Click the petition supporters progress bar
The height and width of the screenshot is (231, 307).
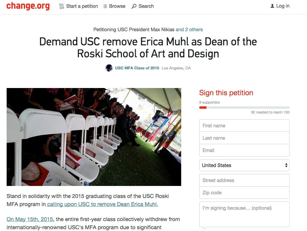click(244, 107)
